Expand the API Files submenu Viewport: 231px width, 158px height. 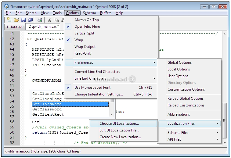point(189,139)
